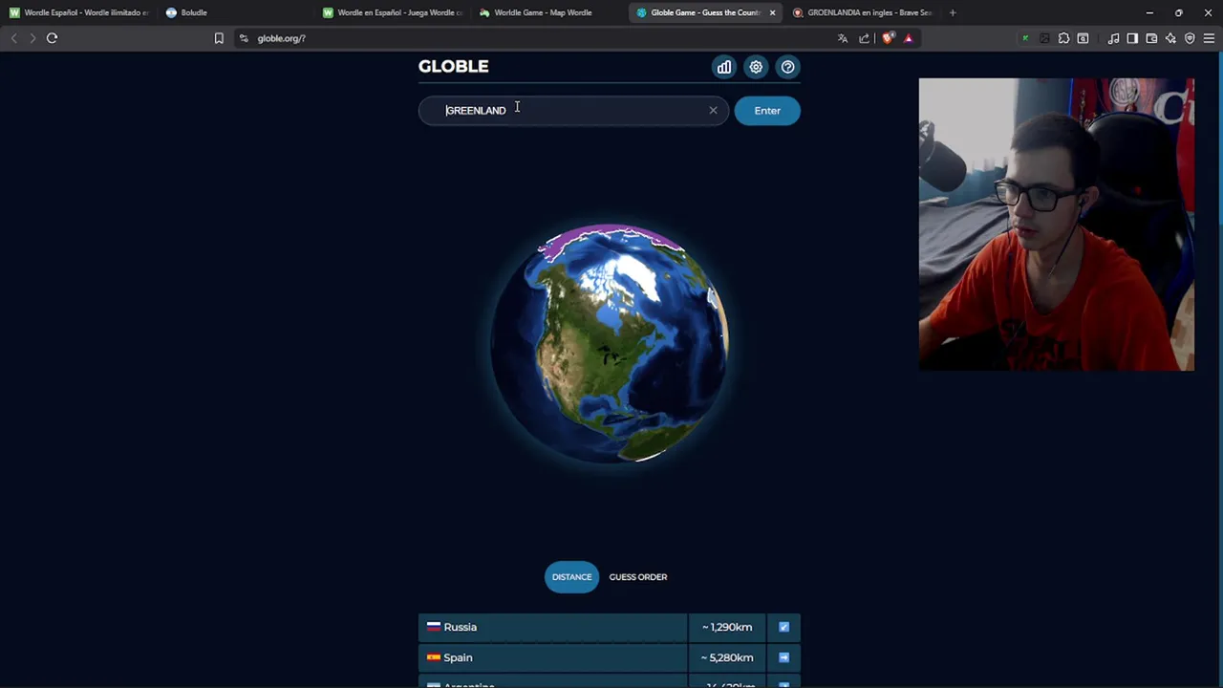Go back in browser history
The image size is (1223, 688).
tap(13, 38)
